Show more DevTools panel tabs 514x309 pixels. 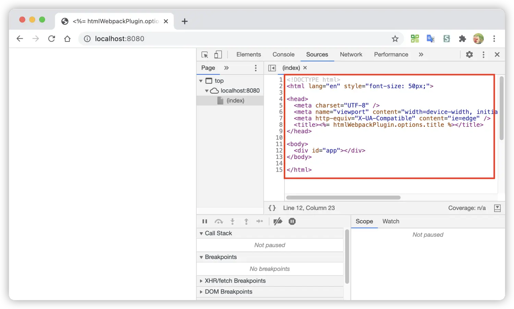[421, 54]
